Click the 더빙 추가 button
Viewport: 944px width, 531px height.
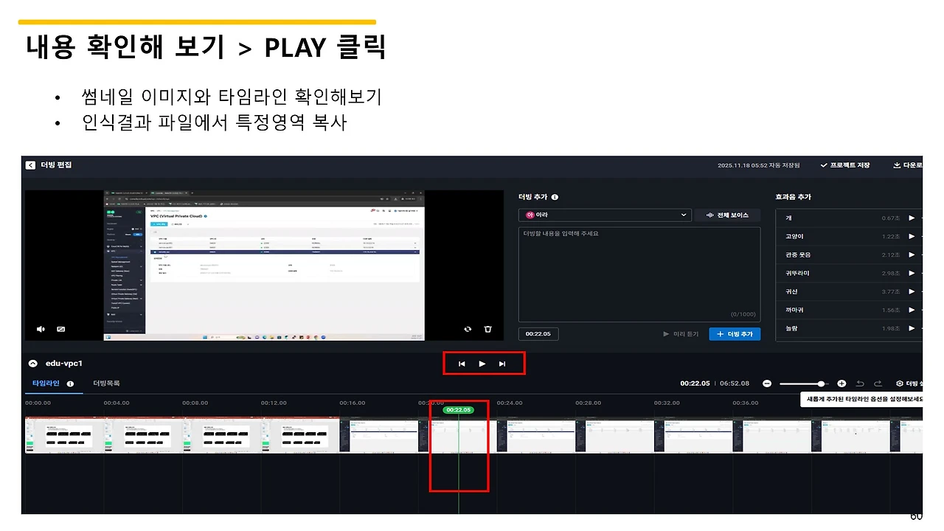(x=735, y=333)
